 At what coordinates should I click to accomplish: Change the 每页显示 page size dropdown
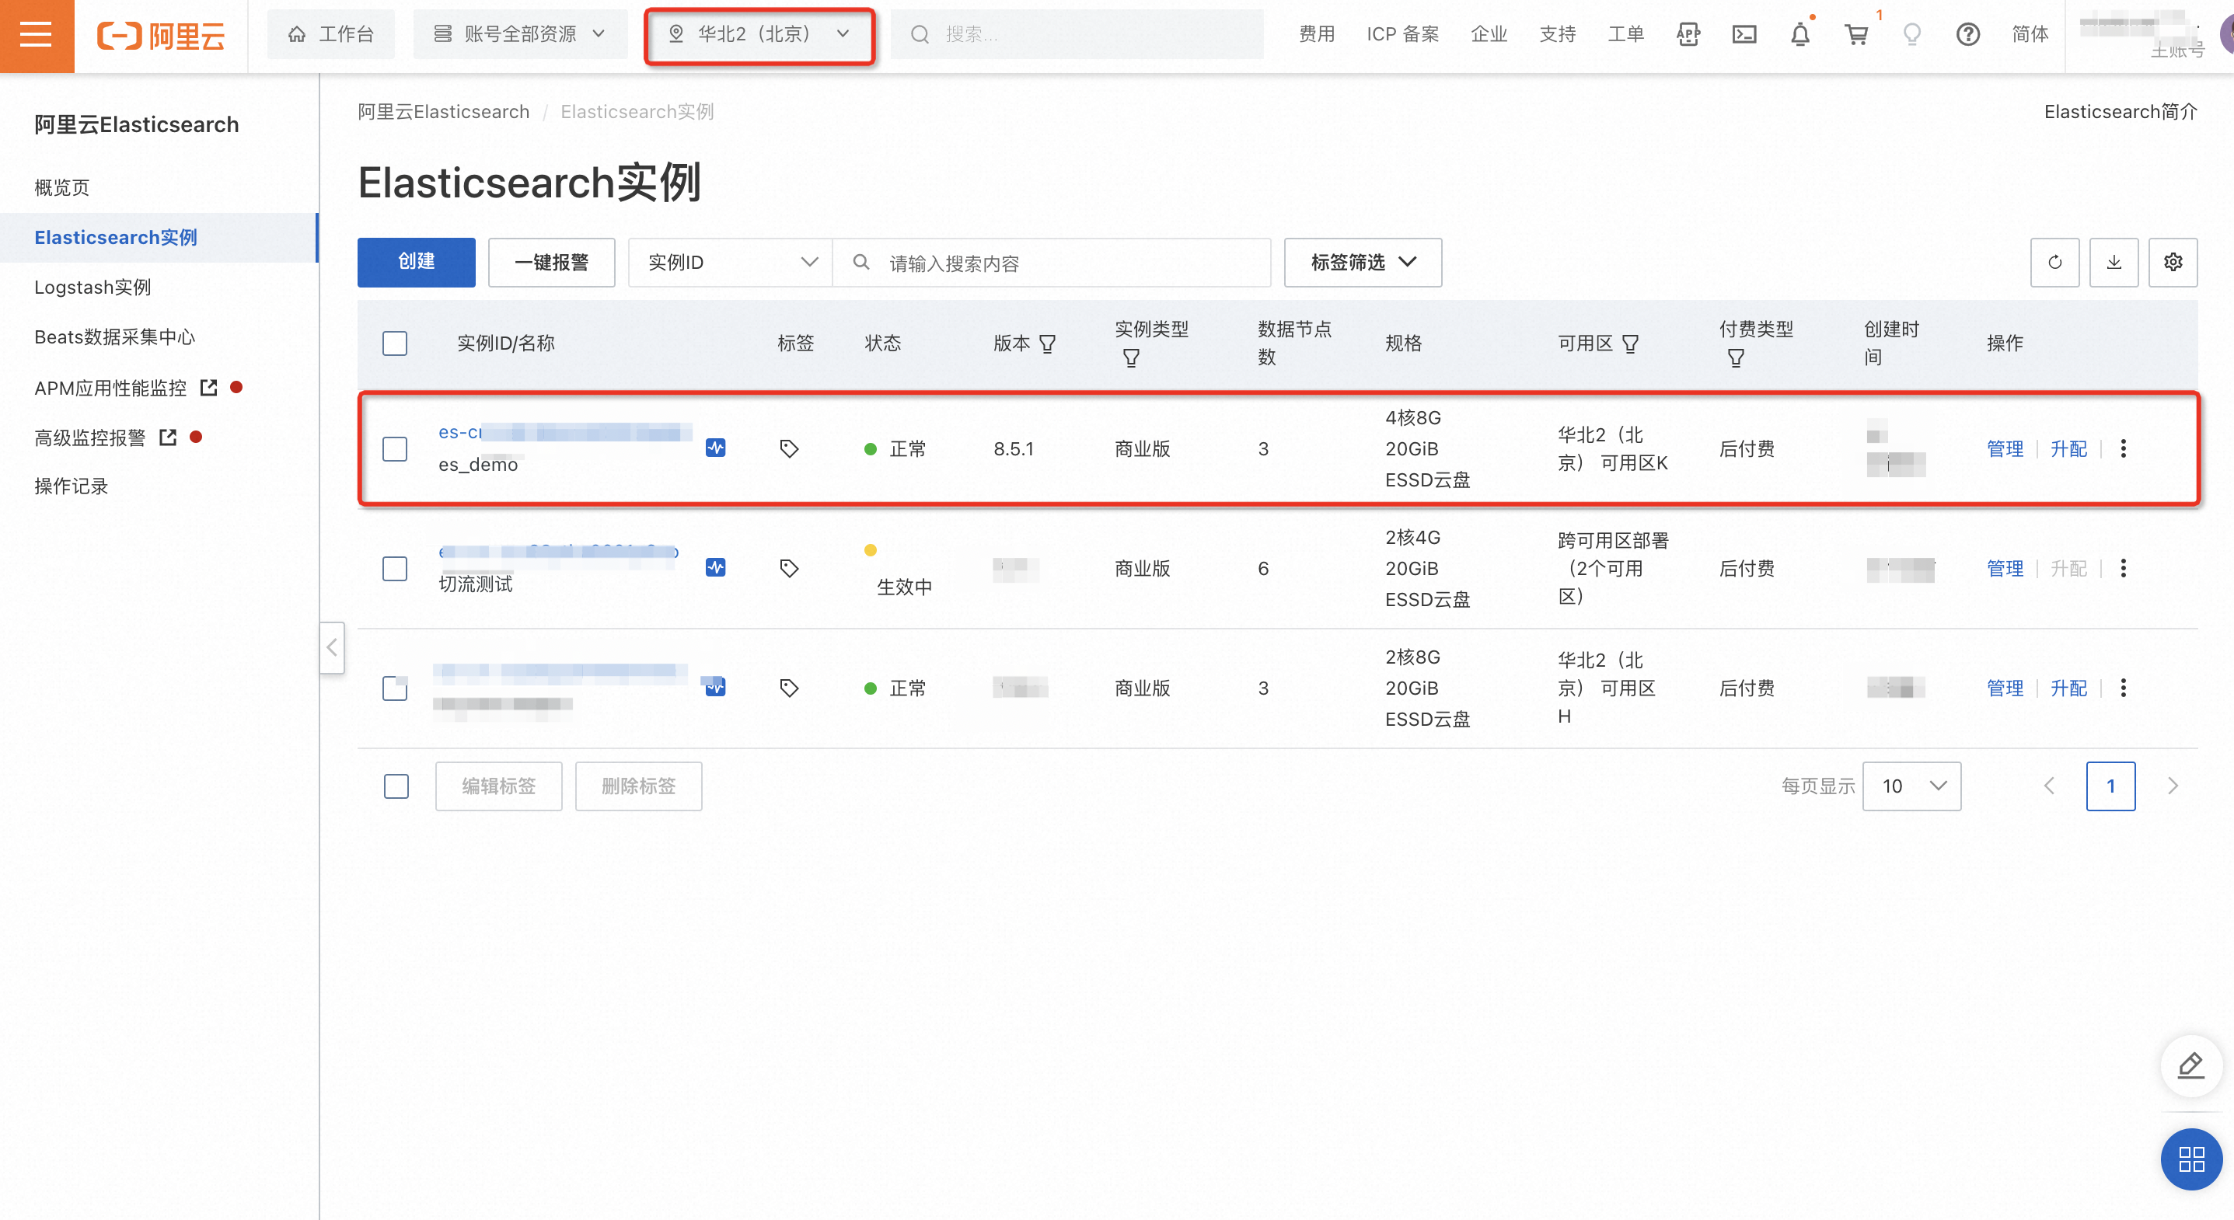pos(1911,786)
